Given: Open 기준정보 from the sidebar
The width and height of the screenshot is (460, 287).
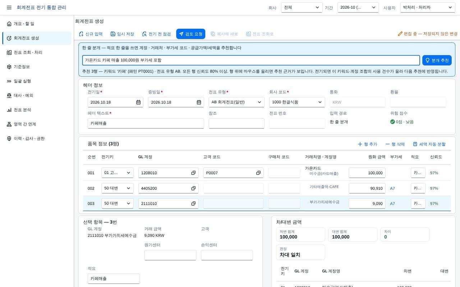Looking at the screenshot, I should [37, 67].
